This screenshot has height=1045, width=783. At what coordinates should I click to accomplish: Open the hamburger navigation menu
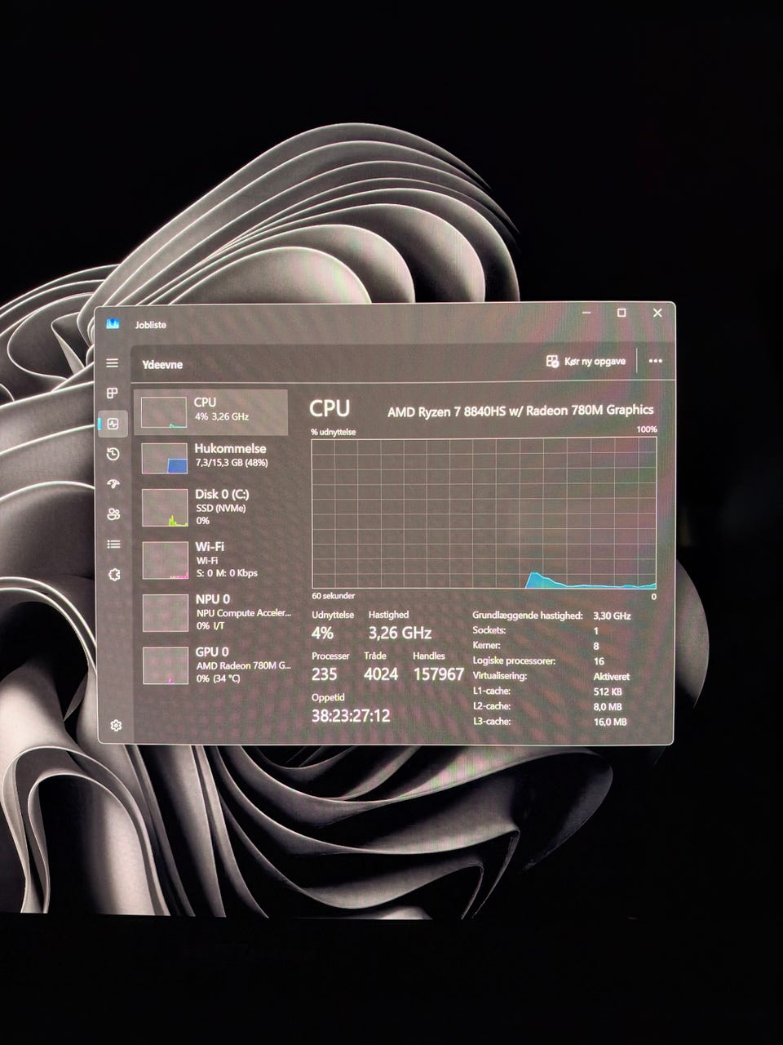pos(113,363)
